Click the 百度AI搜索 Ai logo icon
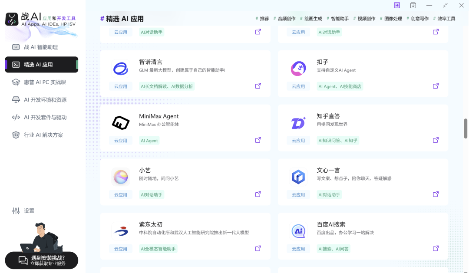Screen dimensions: 469x273 298,230
